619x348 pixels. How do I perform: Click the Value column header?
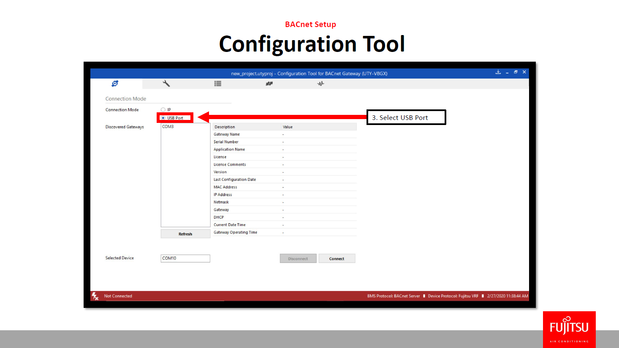[x=319, y=127]
